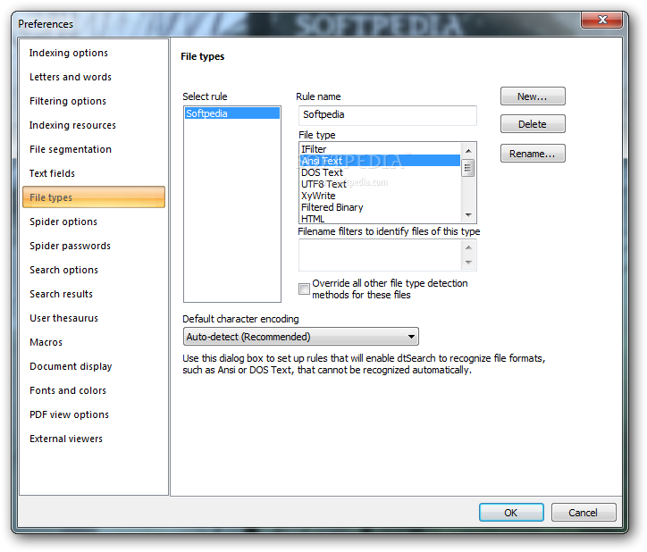Close the Preferences window
Image resolution: width=647 pixels, height=552 pixels.
coord(602,20)
